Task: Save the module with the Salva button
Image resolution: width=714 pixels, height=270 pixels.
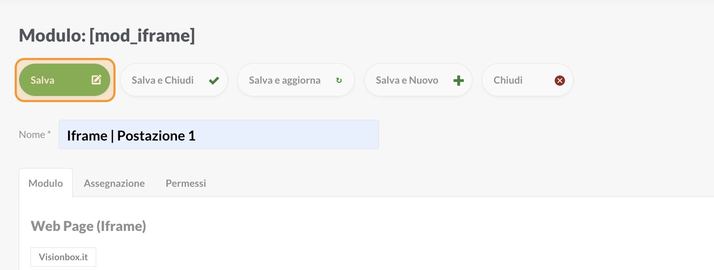Action: pyautogui.click(x=65, y=80)
